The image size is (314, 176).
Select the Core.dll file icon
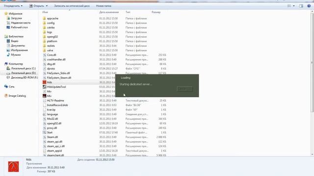(45, 55)
